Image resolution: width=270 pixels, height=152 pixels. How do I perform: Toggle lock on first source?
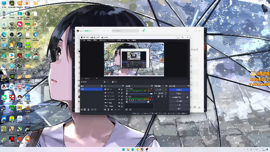pyautogui.click(x=122, y=90)
